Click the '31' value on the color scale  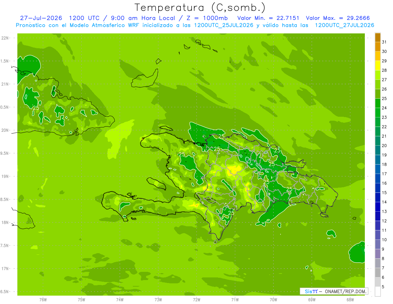(384, 42)
